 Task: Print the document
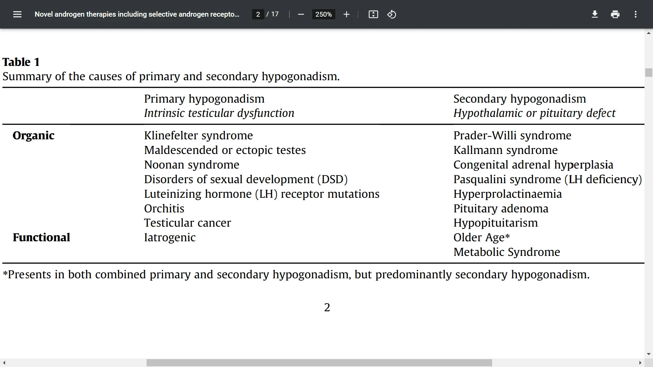615,14
